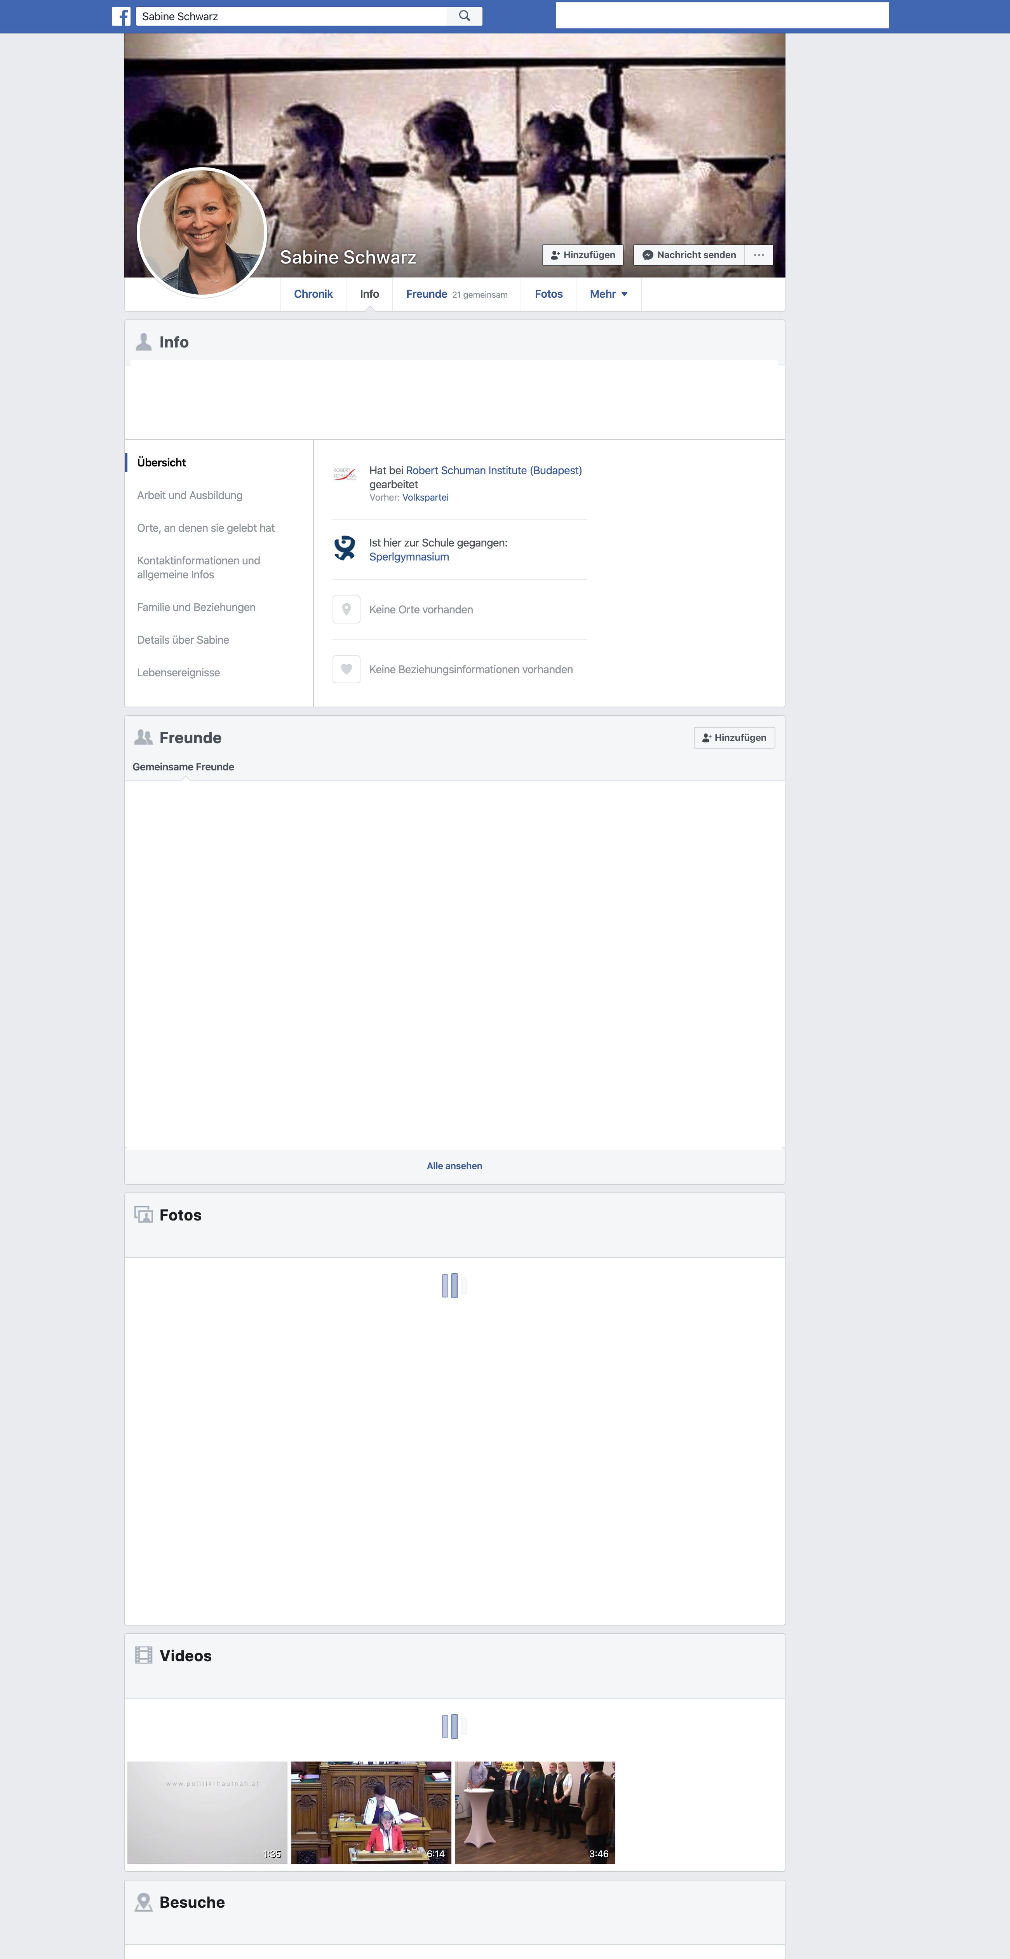Open Lebensereignisse section
The image size is (1010, 1959).
point(179,672)
